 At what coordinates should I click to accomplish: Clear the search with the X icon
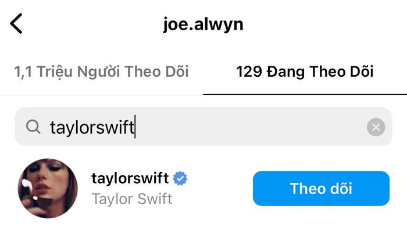pos(376,127)
